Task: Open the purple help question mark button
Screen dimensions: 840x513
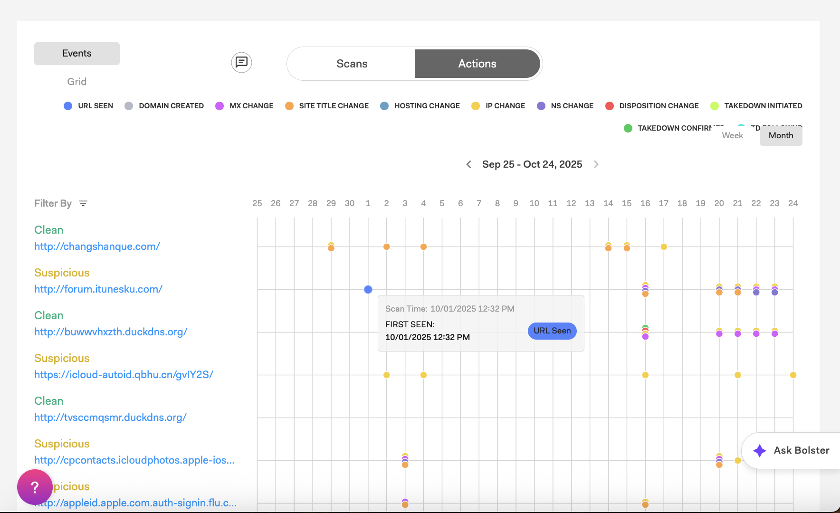Action: point(35,487)
